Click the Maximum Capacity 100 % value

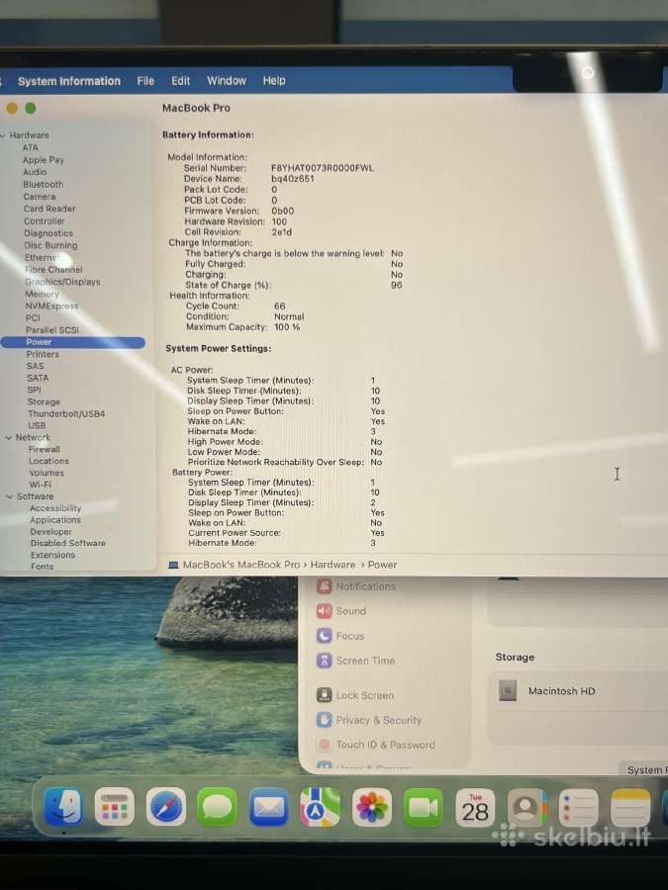click(287, 327)
